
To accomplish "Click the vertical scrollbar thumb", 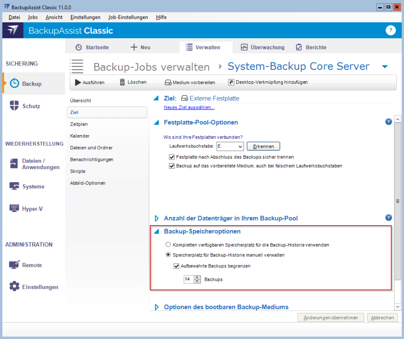I will [398, 201].
